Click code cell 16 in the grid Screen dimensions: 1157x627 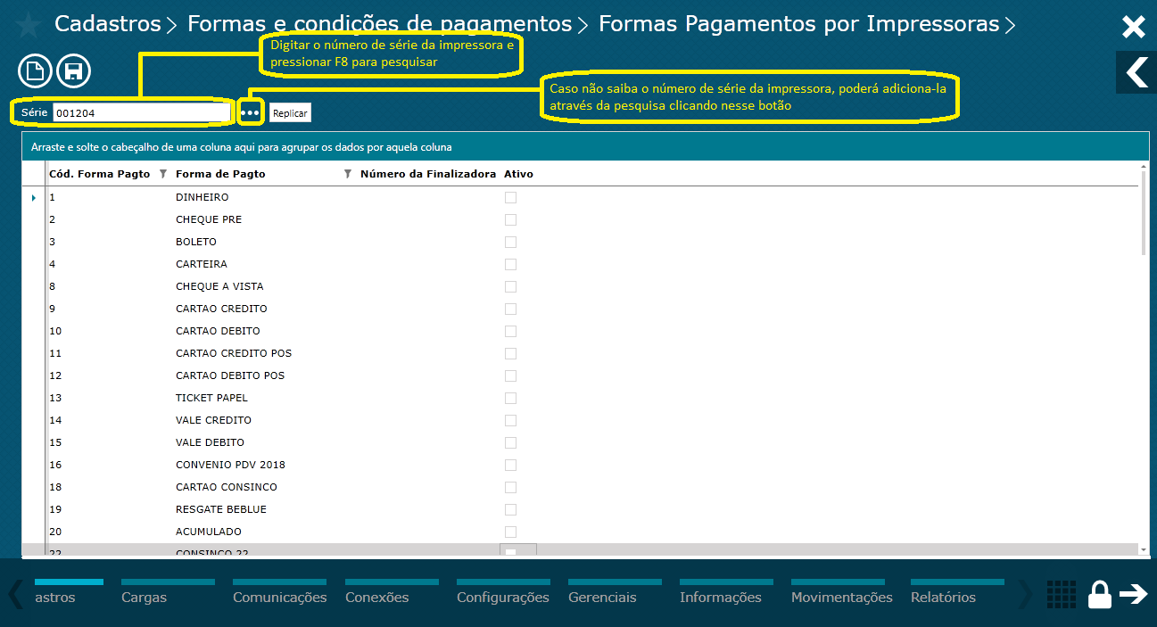pos(55,465)
